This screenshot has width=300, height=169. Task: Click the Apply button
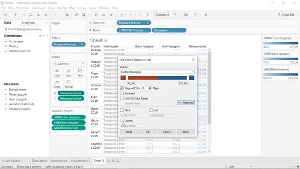click(x=186, y=132)
